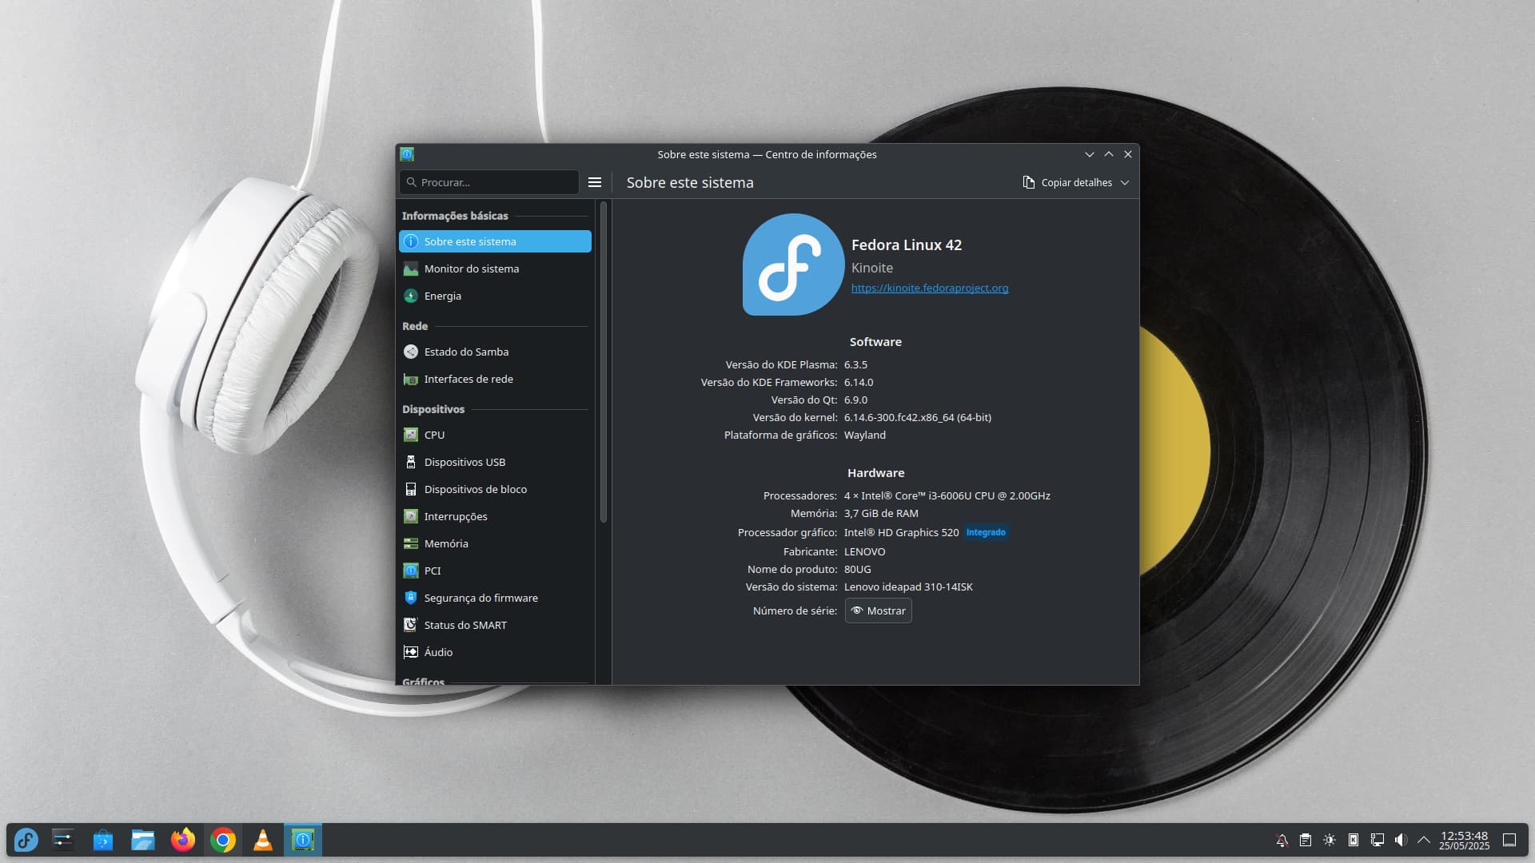Open the removable devices tray icon
The height and width of the screenshot is (863, 1535).
coord(1354,840)
